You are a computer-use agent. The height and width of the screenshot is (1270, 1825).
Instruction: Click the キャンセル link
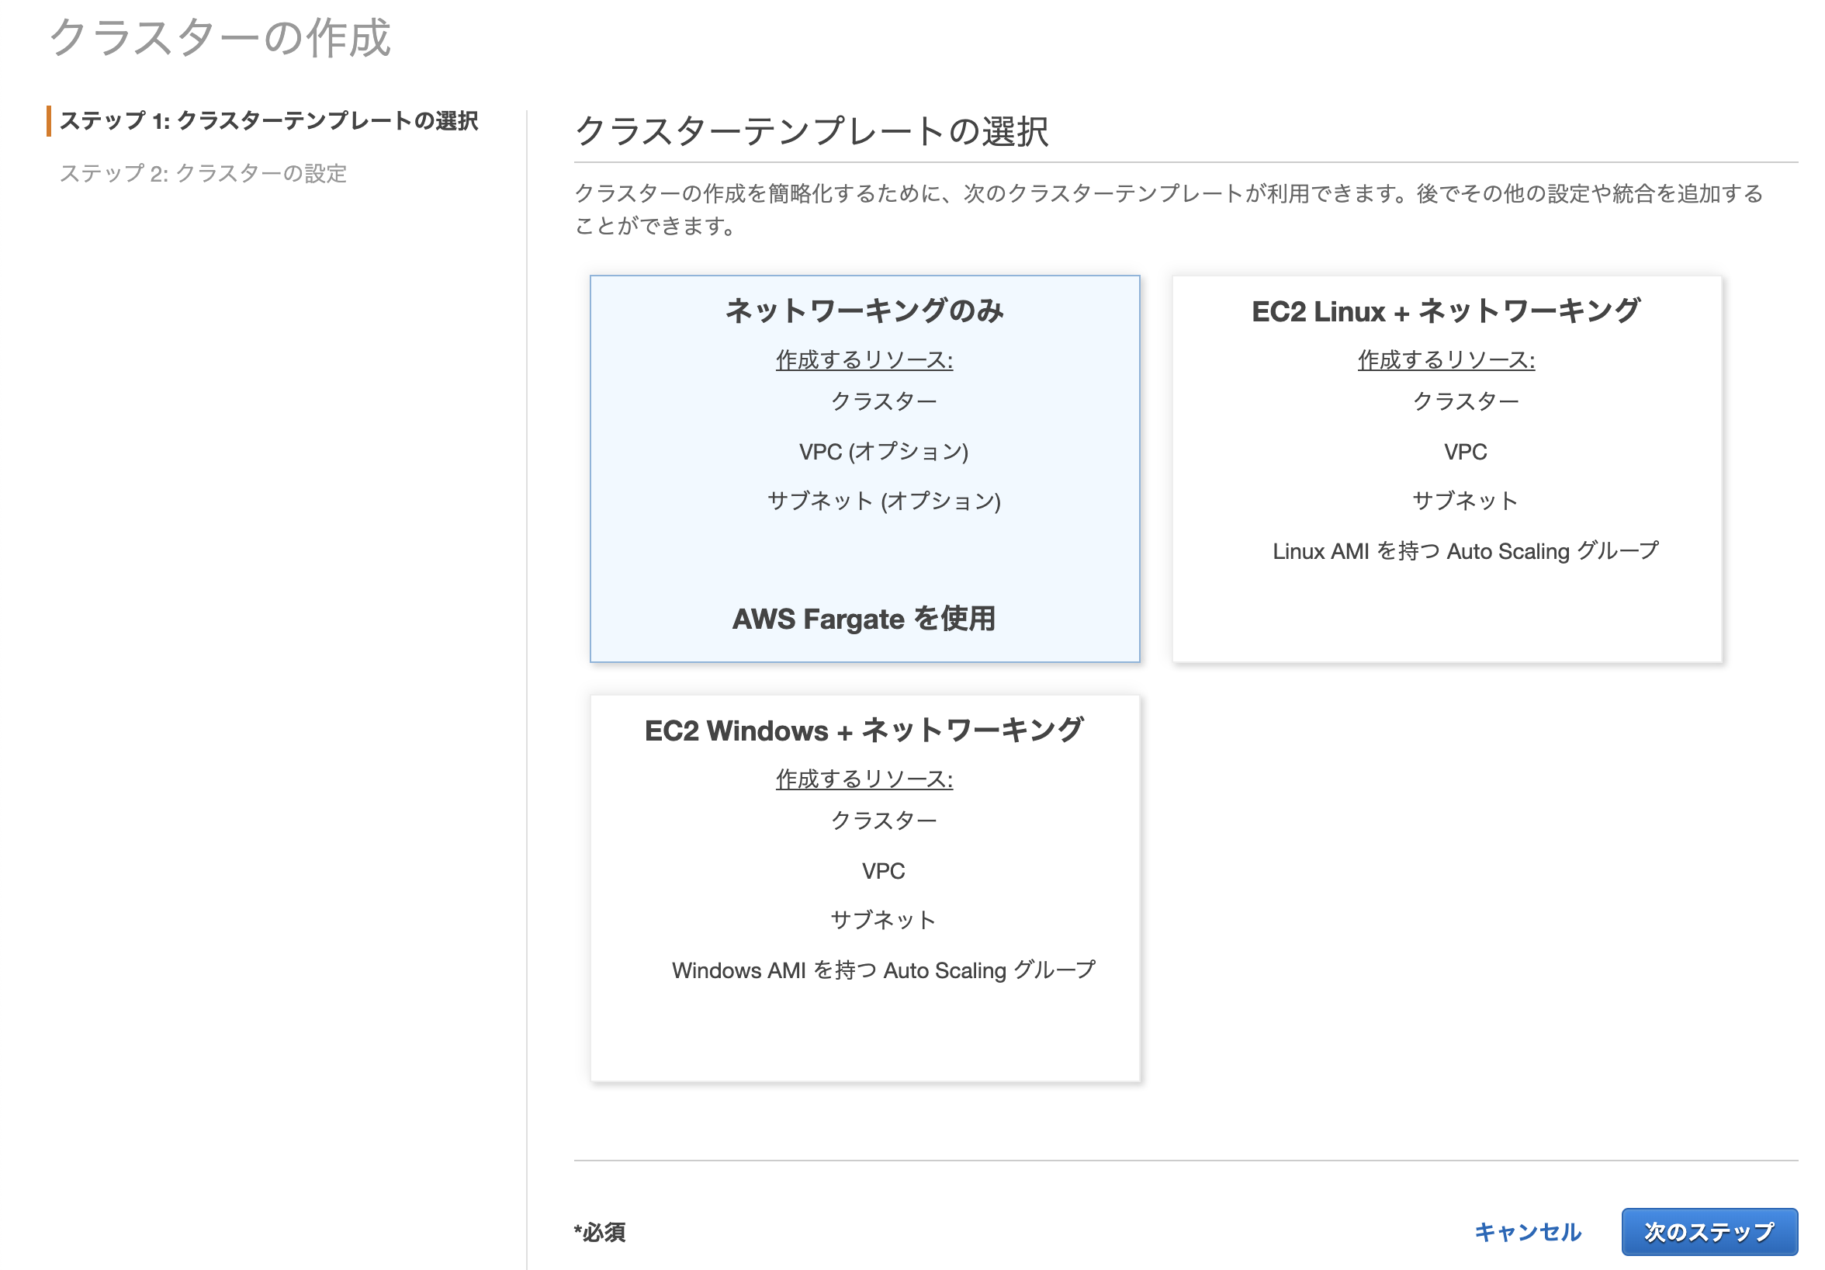[x=1527, y=1231]
